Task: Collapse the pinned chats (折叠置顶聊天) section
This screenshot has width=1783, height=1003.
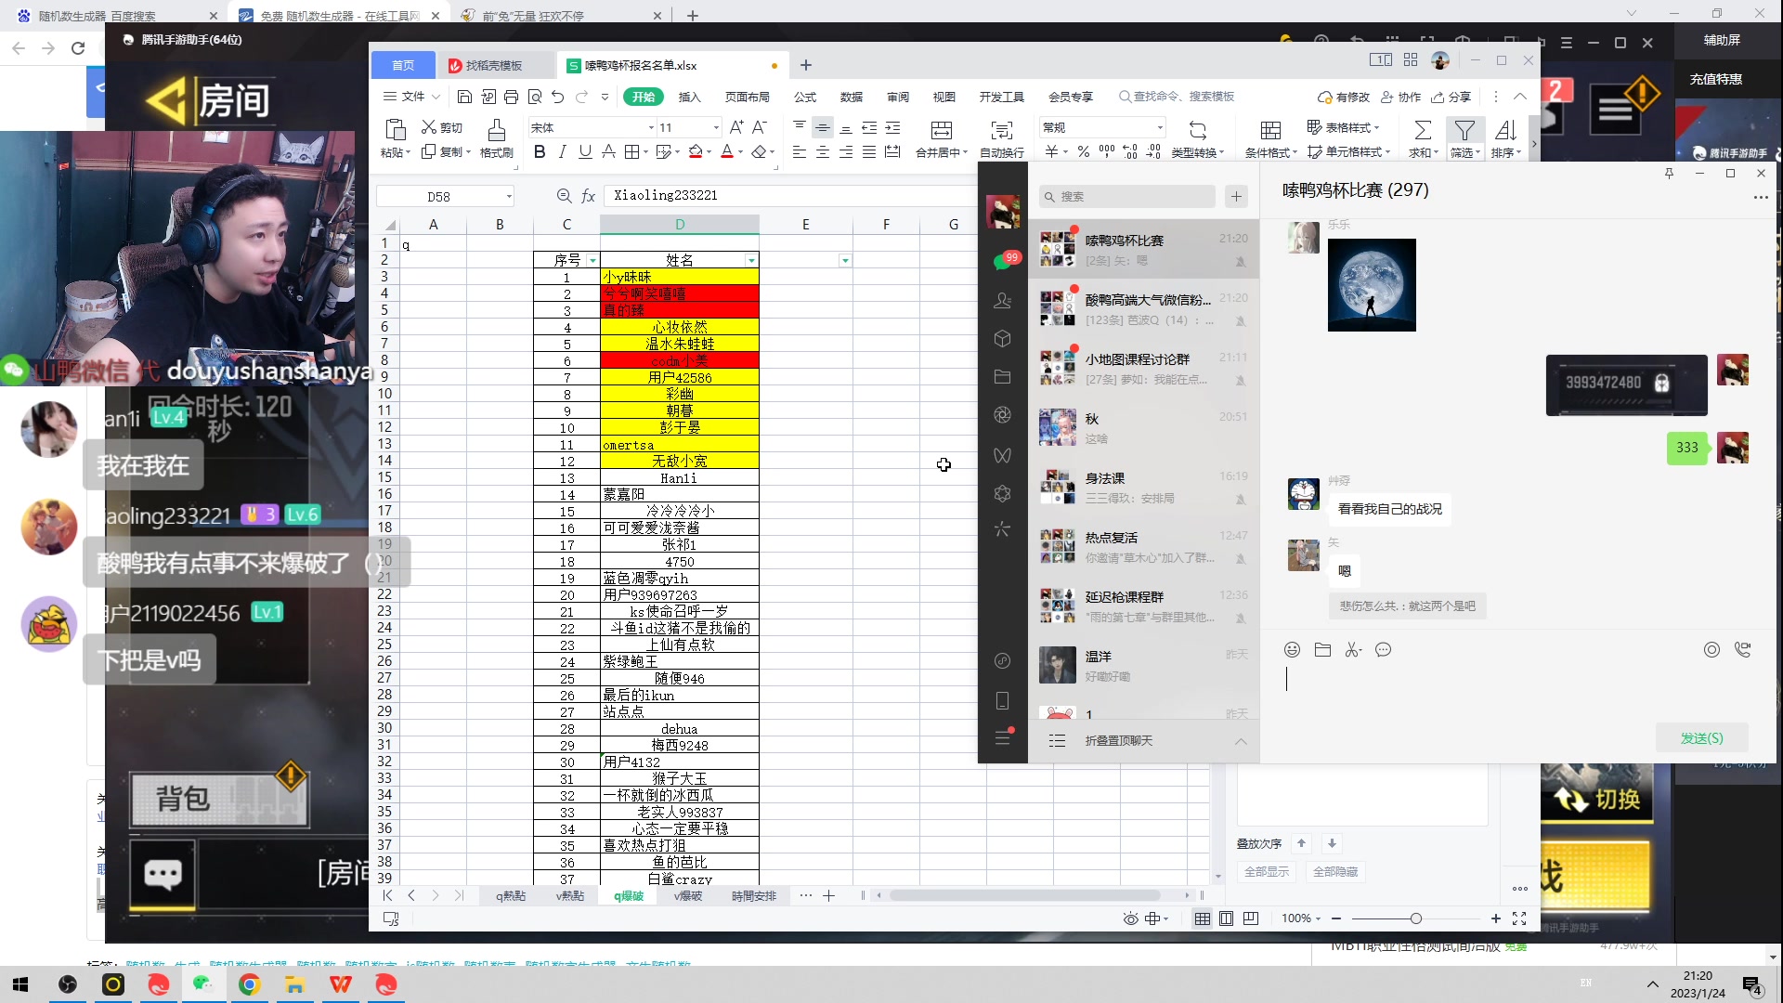Action: (1241, 741)
